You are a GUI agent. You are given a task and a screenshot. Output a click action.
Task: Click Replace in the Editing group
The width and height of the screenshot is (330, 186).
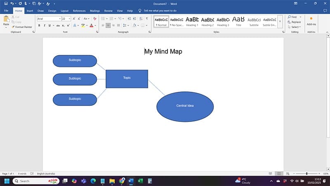[295, 22]
